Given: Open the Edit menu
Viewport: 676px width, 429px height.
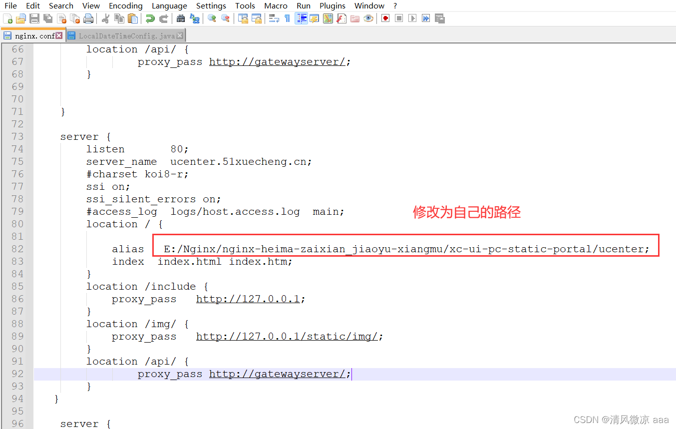Looking at the screenshot, I should (x=33, y=6).
